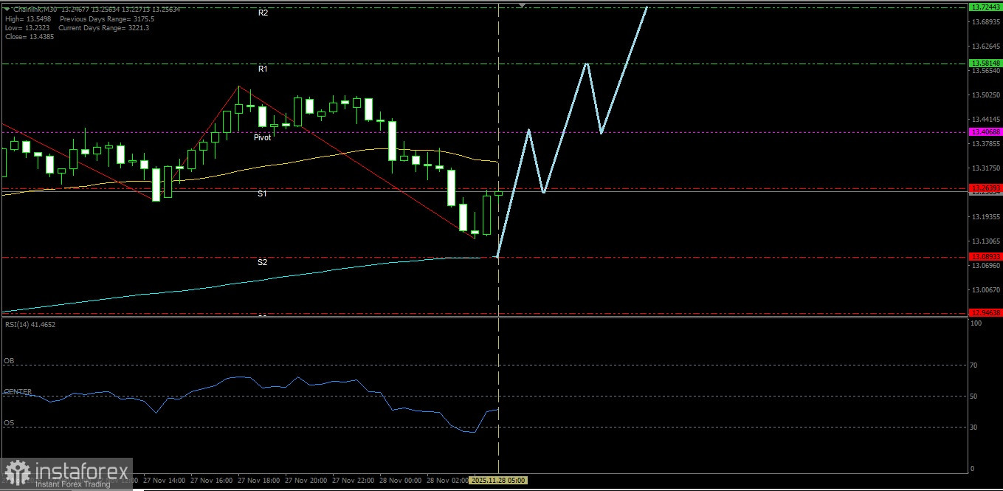
Task: Click the chart shift marker triangle at top
Action: pyautogui.click(x=523, y=5)
